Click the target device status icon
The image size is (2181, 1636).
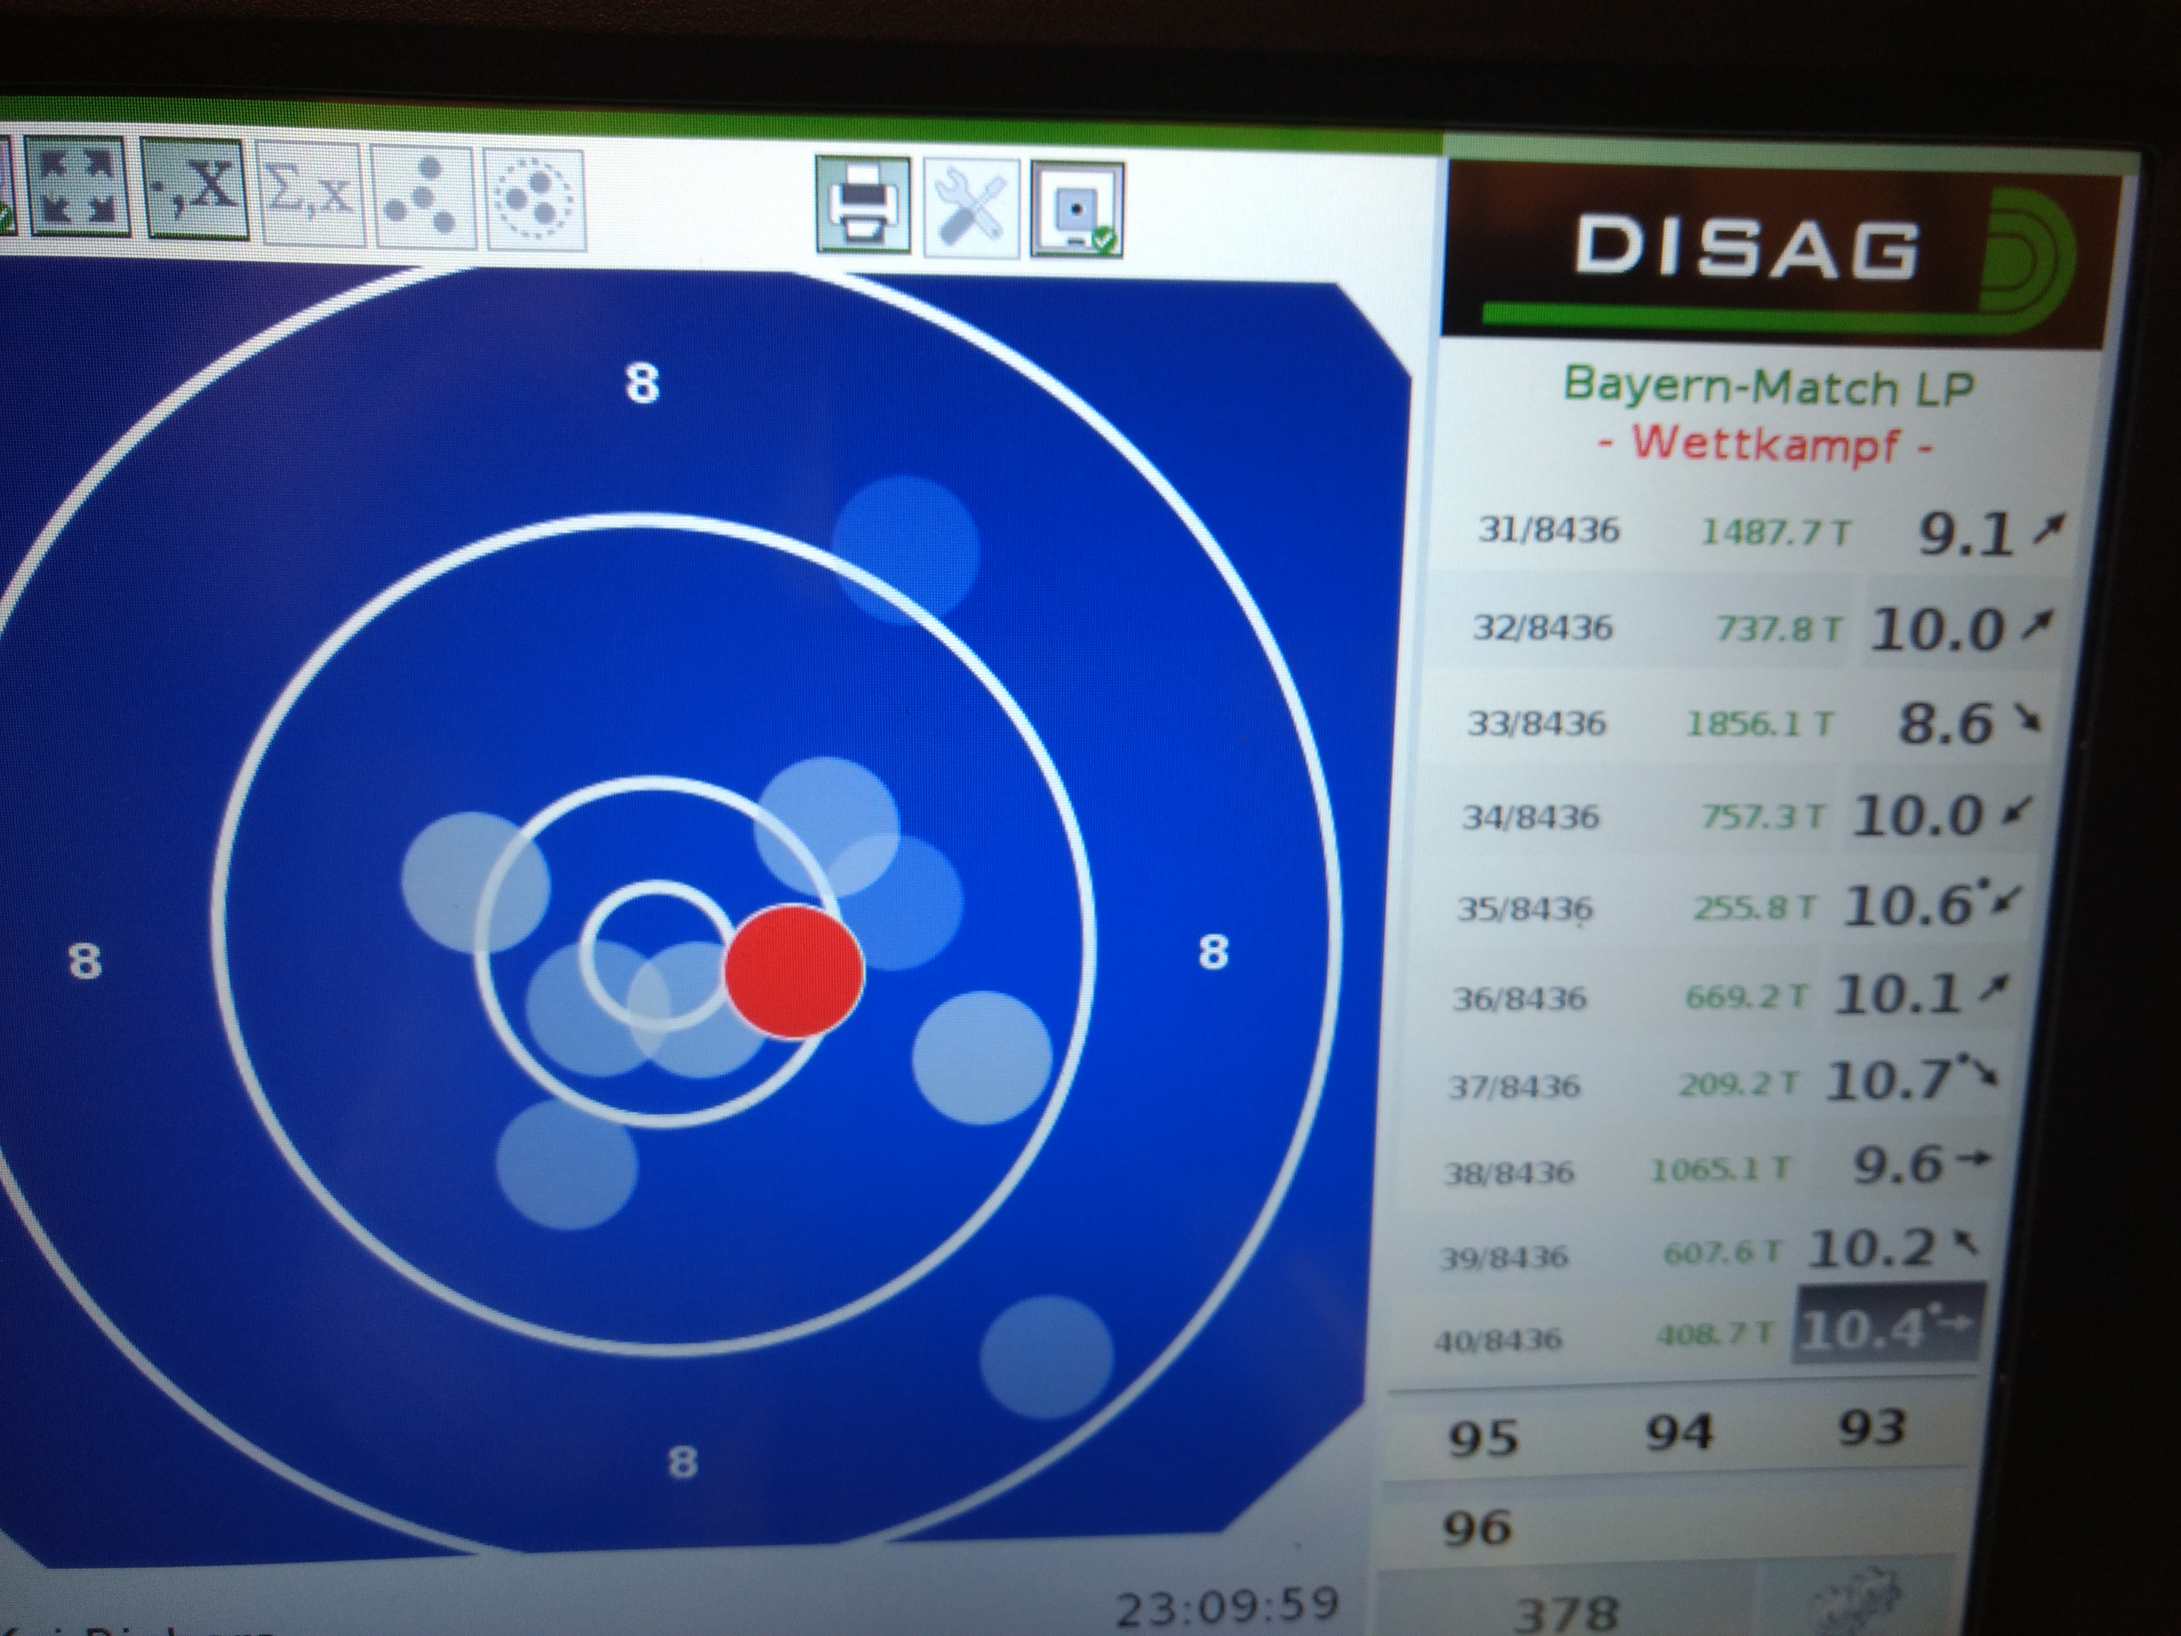click(x=1077, y=210)
